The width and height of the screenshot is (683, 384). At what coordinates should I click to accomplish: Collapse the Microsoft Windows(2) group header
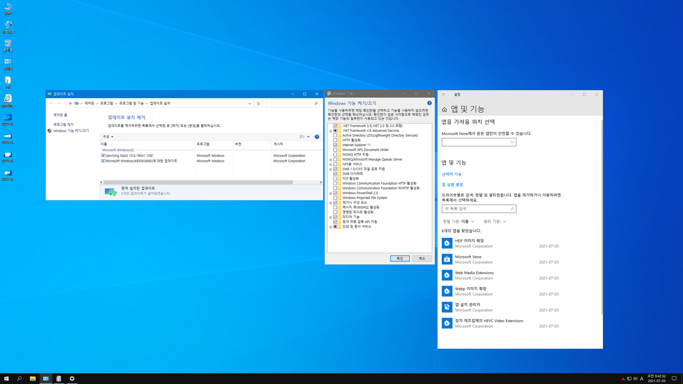[x=118, y=150]
